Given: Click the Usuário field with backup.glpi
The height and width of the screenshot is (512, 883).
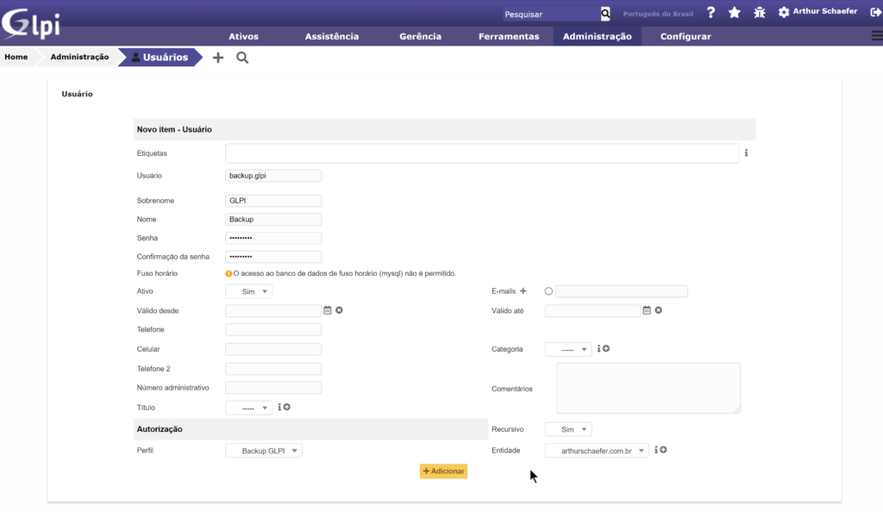Looking at the screenshot, I should pos(273,176).
